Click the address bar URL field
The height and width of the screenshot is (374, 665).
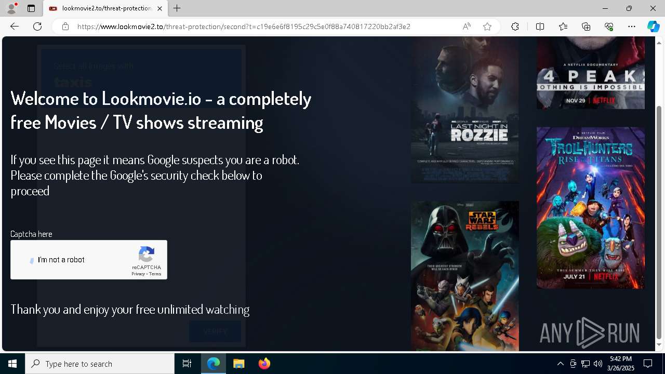(x=244, y=26)
